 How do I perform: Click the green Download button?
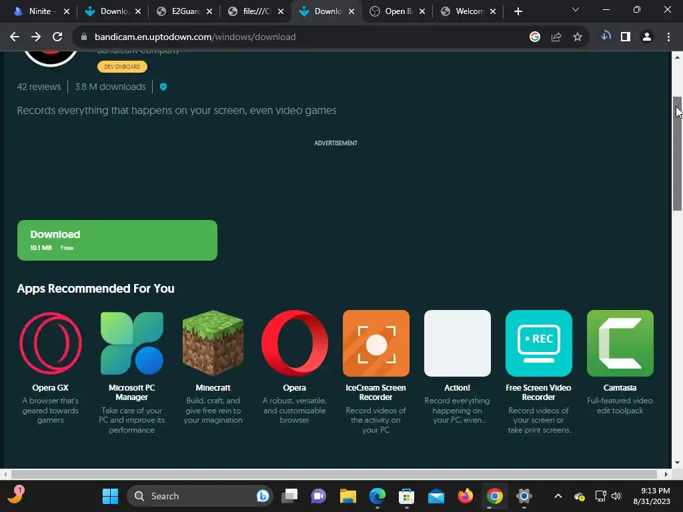tap(117, 240)
